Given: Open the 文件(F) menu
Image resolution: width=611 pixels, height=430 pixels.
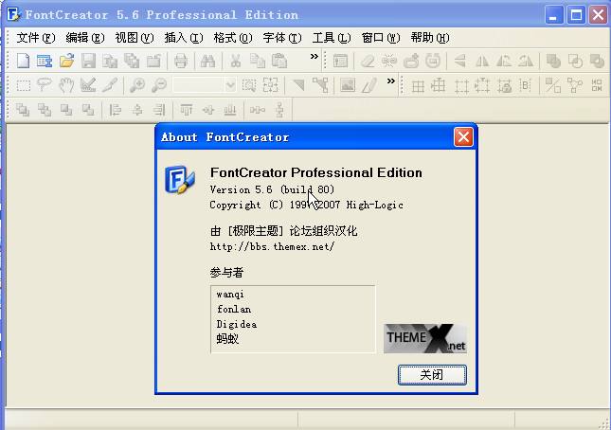Looking at the screenshot, I should [x=36, y=38].
